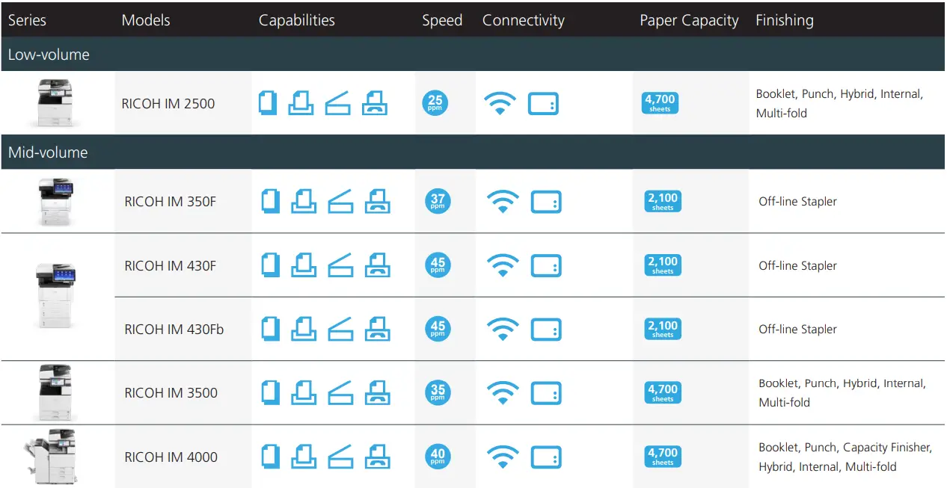The width and height of the screenshot is (947, 488).
Task: Click the fax icon for RICOH IM 350F
Action: [377, 202]
